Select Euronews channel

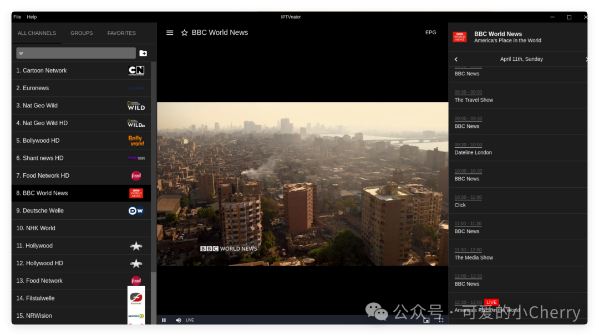[x=82, y=88]
